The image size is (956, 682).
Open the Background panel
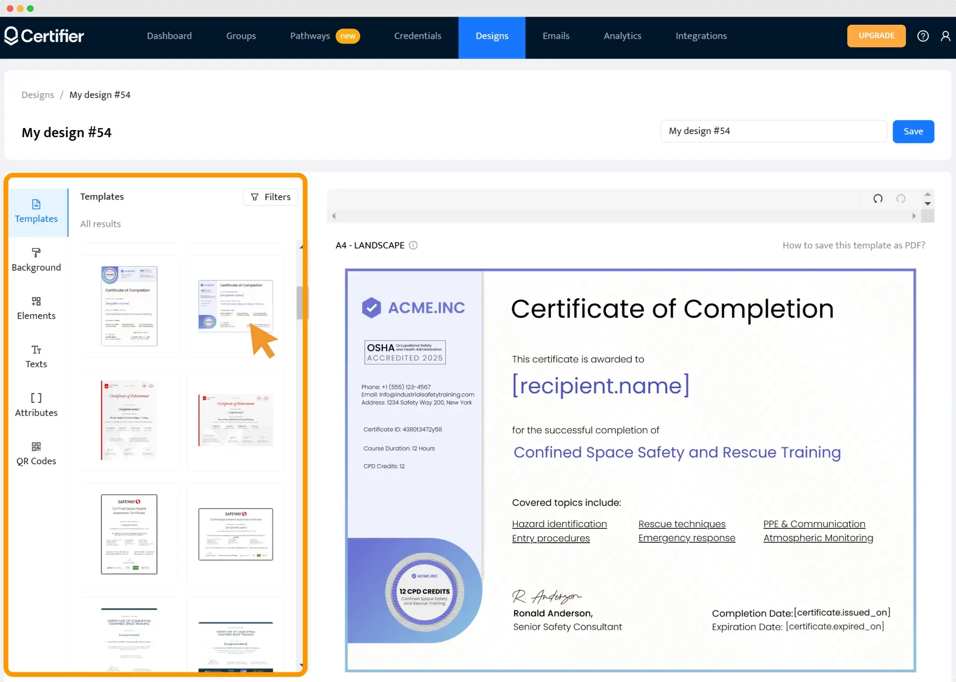[x=36, y=260]
